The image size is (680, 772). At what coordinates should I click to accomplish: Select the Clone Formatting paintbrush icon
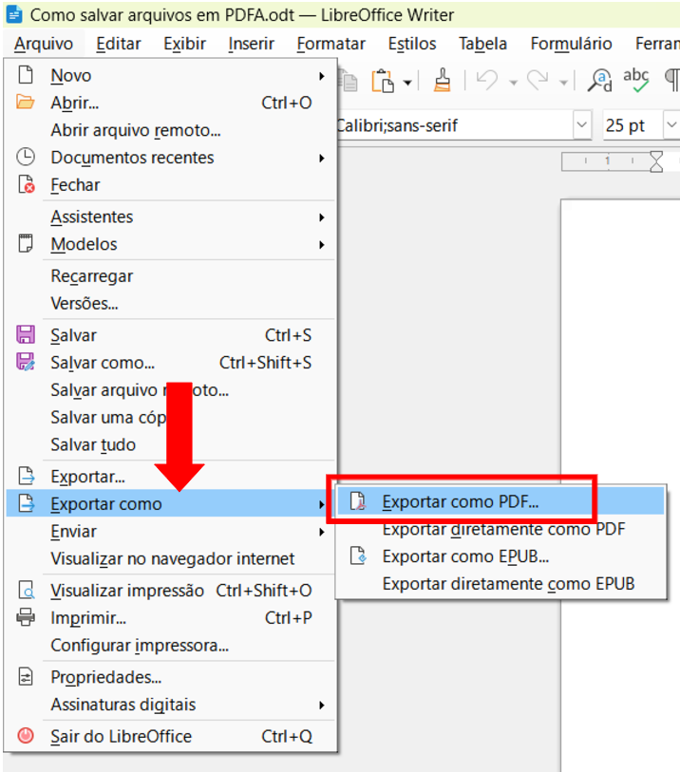(x=442, y=82)
